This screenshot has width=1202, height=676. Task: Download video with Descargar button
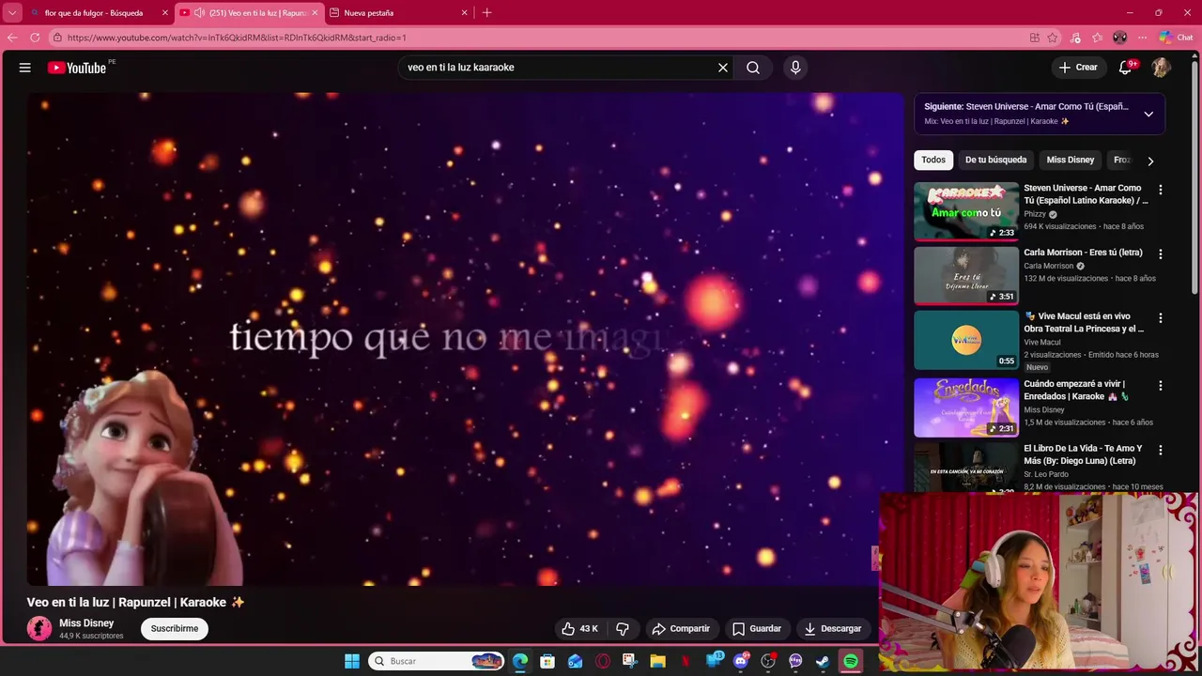pyautogui.click(x=833, y=629)
